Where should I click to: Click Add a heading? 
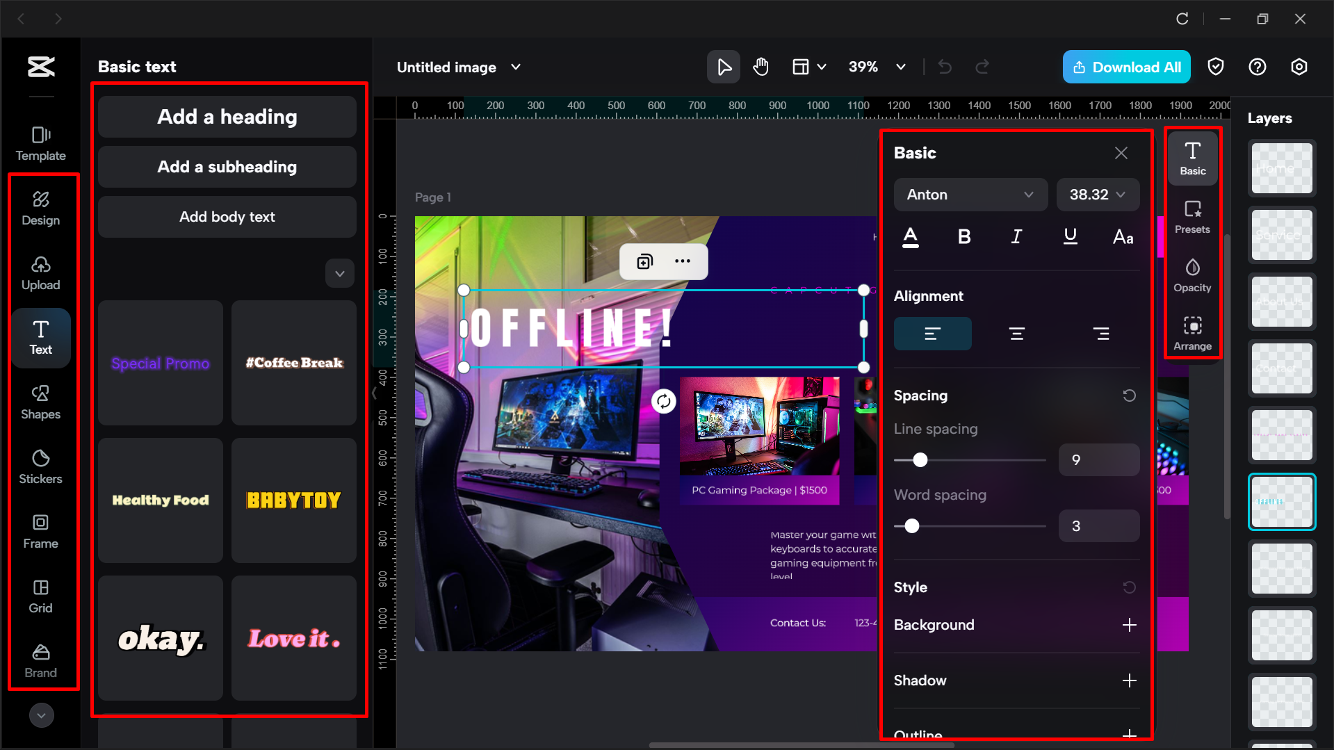[x=227, y=116]
